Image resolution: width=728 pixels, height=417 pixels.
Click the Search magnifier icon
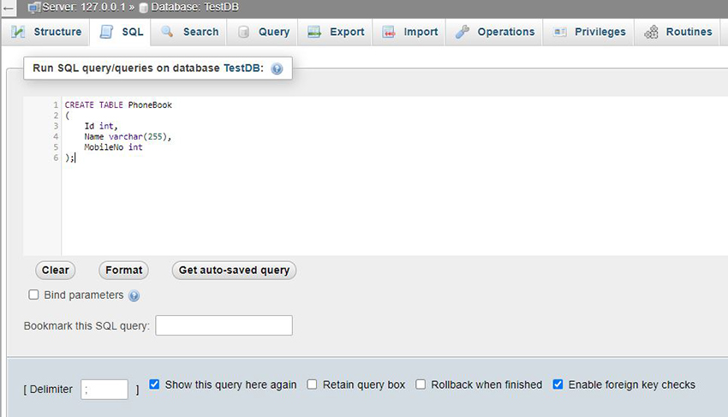click(167, 32)
